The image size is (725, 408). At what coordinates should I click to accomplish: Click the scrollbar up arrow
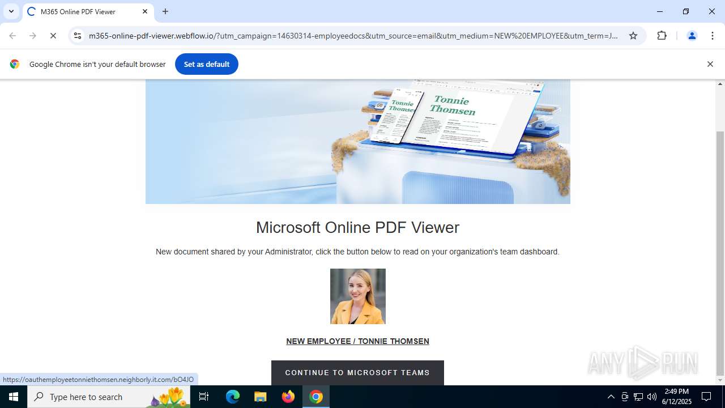[x=720, y=84]
